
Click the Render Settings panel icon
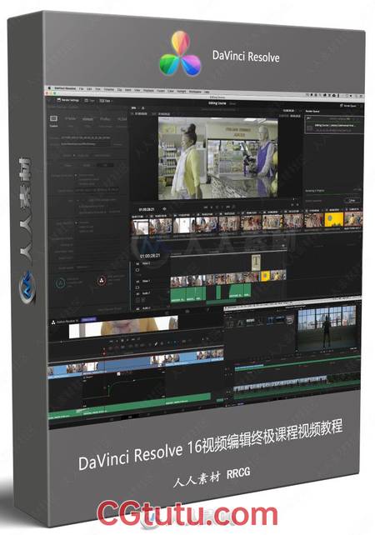(58, 100)
